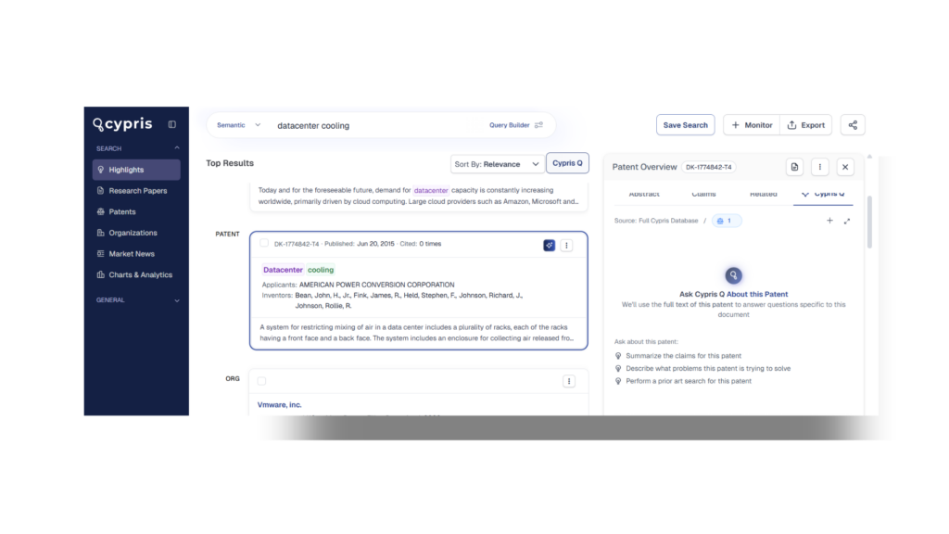
Task: Select checkbox for patent DK-1774842-T4
Action: click(264, 244)
